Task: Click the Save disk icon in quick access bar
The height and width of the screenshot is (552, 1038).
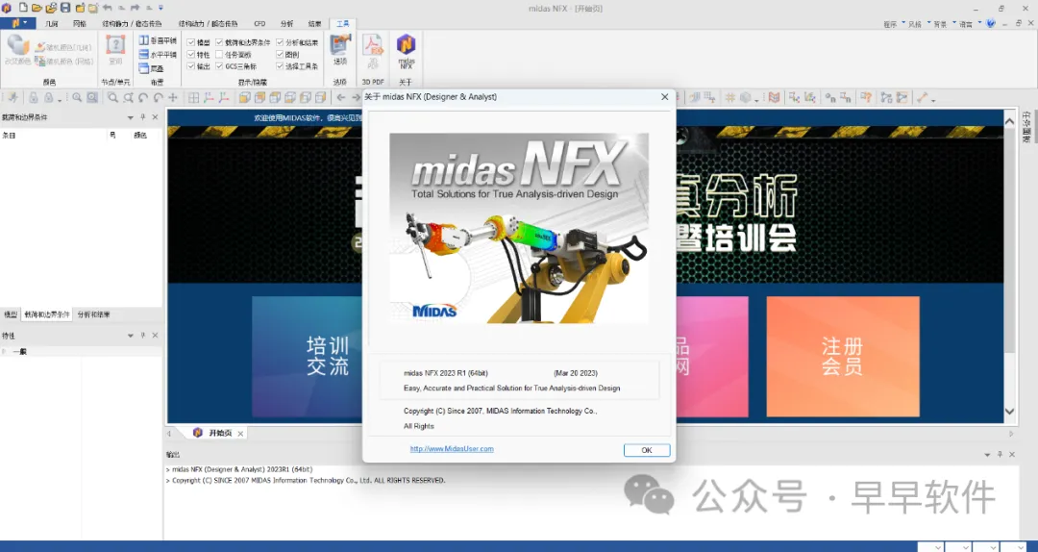Action: tap(65, 8)
